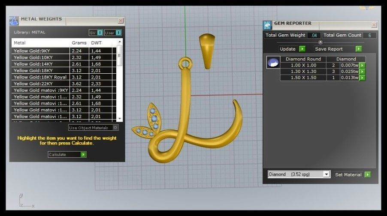The height and width of the screenshot is (216, 387).
Task: Select the Yellow Gold:18KY Royal row
Action: (x=64, y=77)
